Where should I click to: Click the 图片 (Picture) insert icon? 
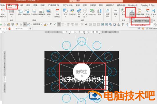tap(20, 11)
